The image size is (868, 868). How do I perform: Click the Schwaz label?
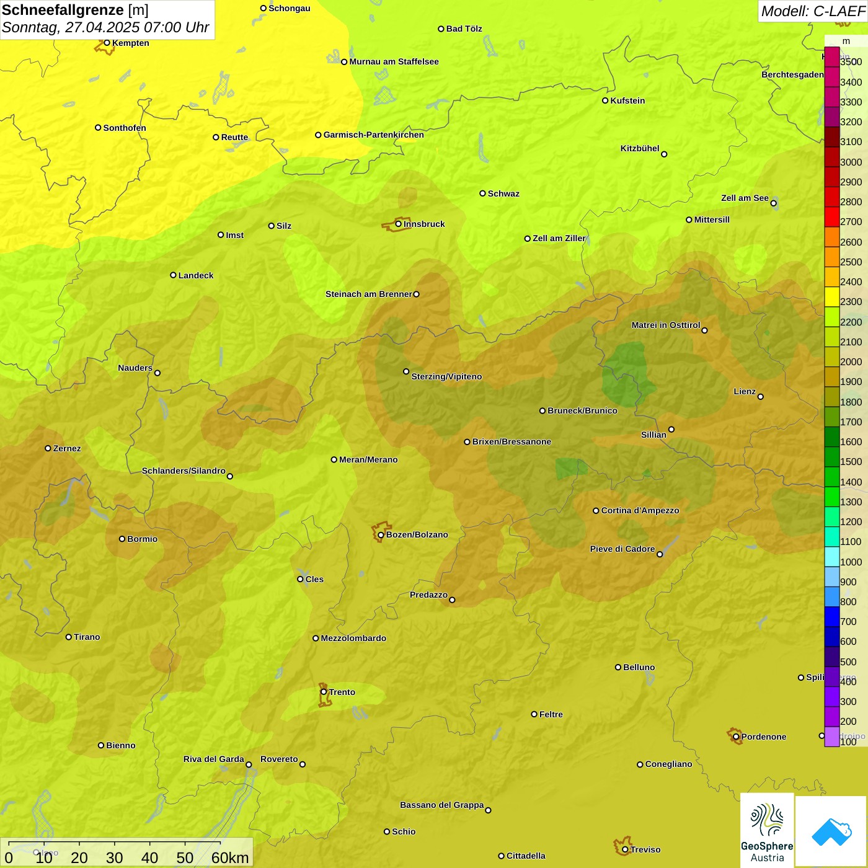(x=503, y=193)
